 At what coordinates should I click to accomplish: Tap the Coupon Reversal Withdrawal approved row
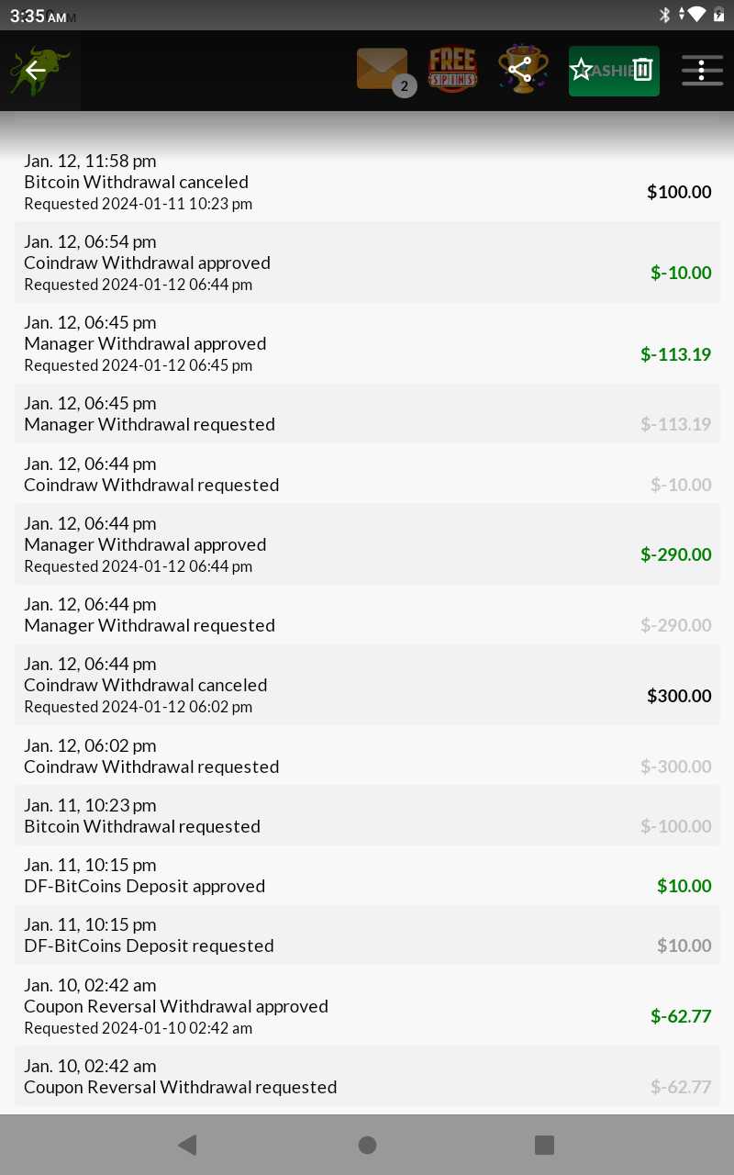(x=367, y=1006)
